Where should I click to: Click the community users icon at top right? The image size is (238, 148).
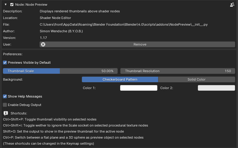pos(232,5)
